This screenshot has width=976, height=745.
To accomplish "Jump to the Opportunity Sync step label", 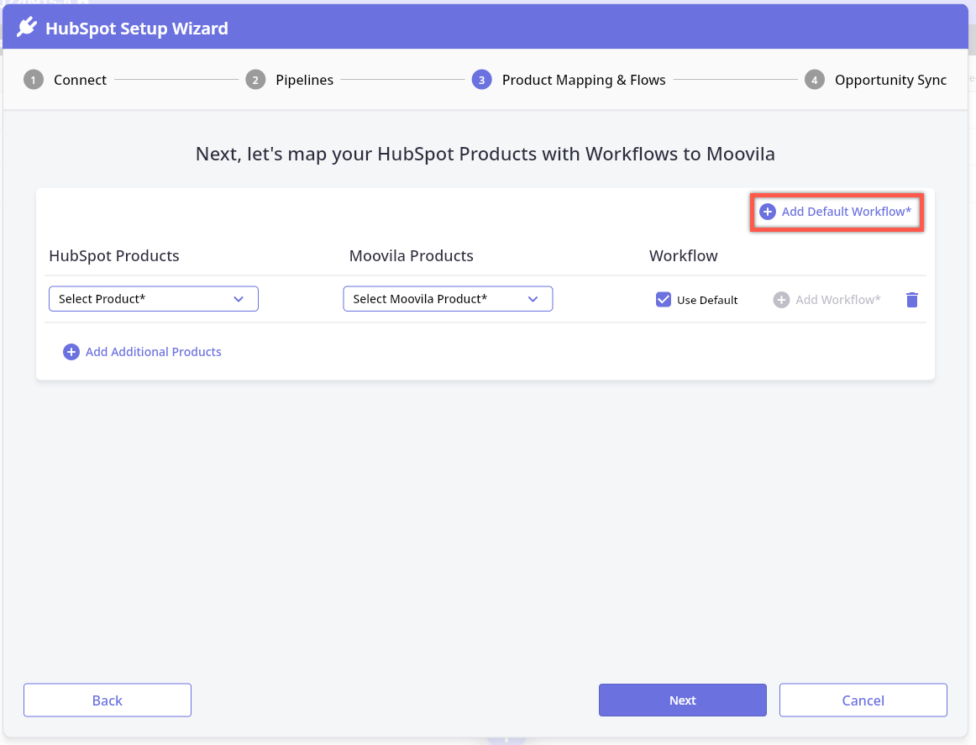I will [x=890, y=81].
